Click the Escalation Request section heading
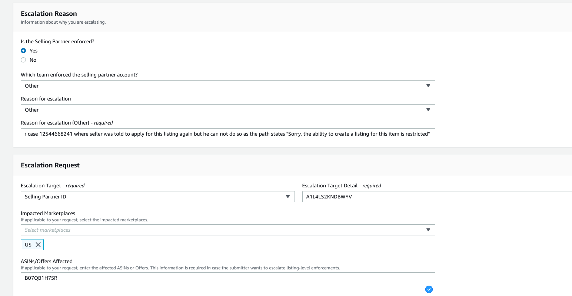This screenshot has height=296, width=572. (50, 165)
